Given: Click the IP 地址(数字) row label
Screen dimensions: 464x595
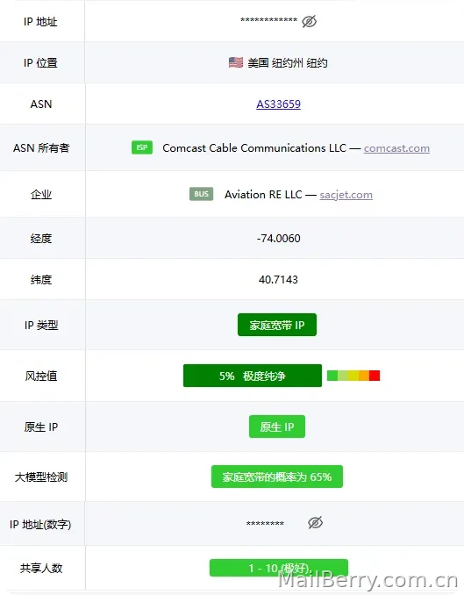Looking at the screenshot, I should [40, 525].
